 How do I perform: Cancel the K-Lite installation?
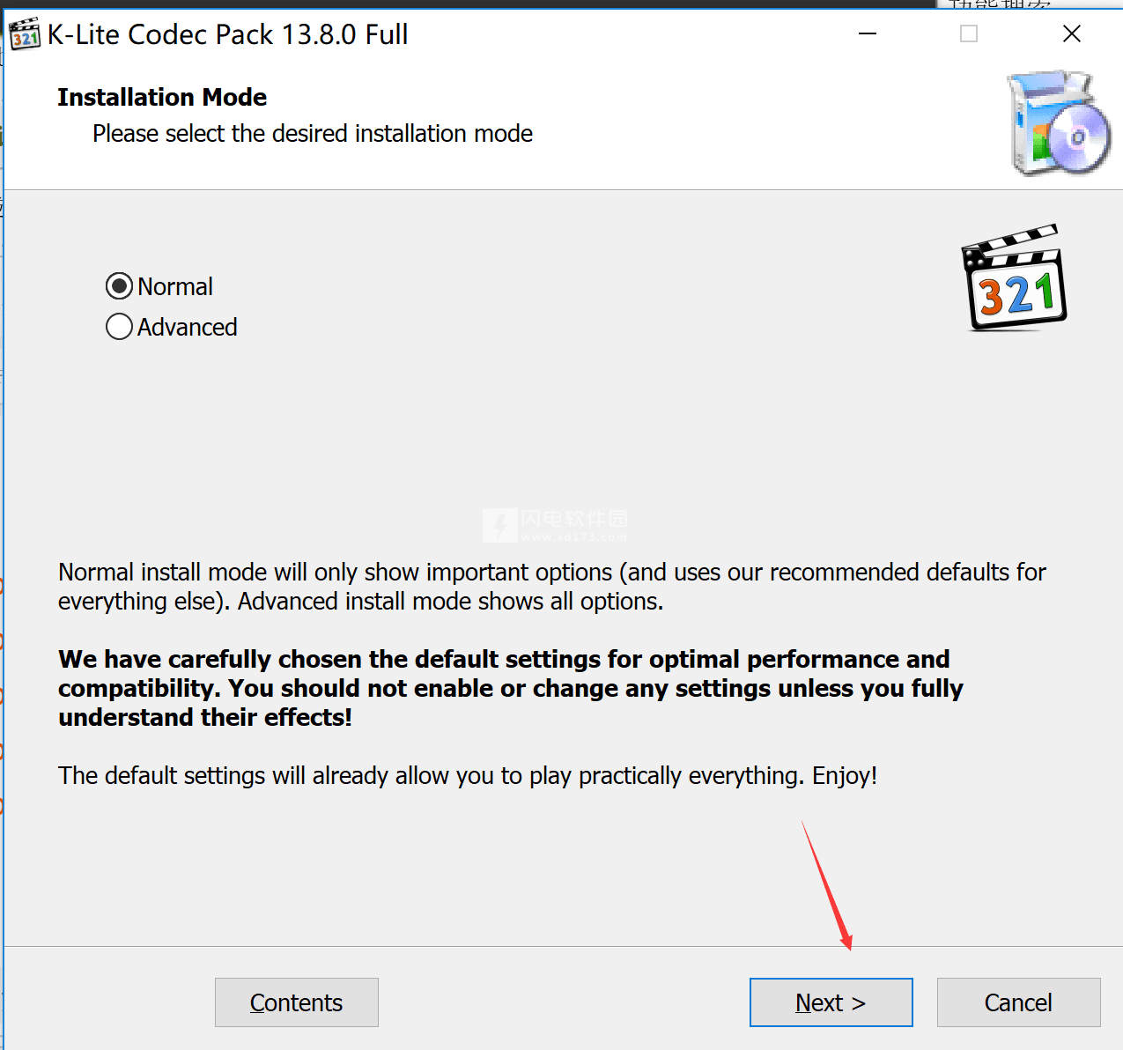[x=1018, y=1002]
